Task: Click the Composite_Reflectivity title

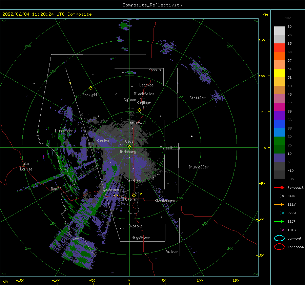Action: pos(152,5)
